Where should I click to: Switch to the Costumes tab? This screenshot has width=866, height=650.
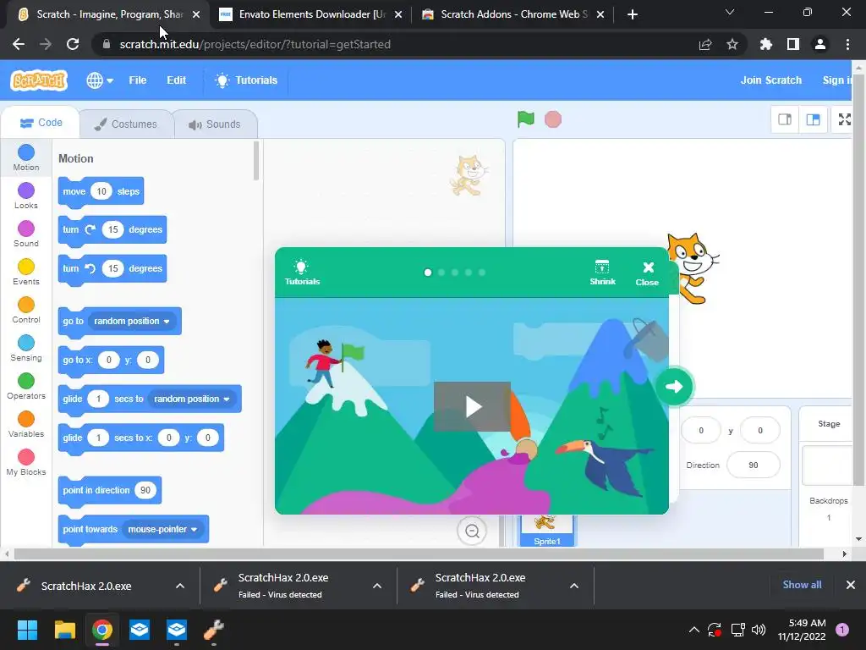(126, 124)
